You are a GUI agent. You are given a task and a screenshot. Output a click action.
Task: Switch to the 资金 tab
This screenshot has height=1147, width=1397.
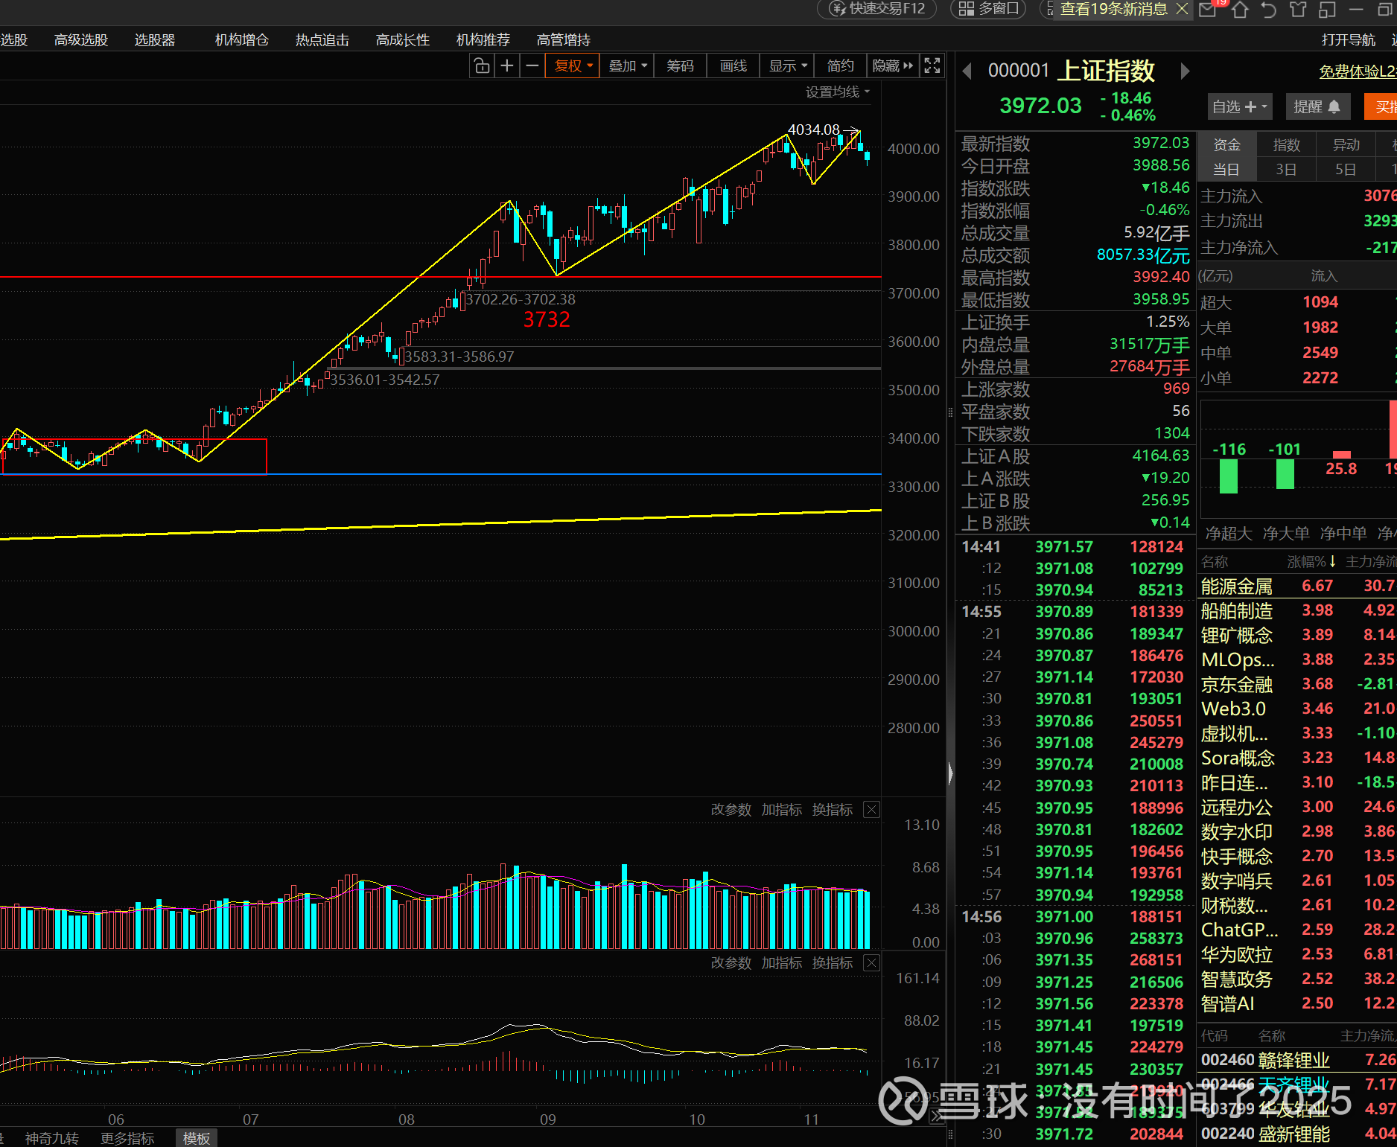pos(1226,144)
